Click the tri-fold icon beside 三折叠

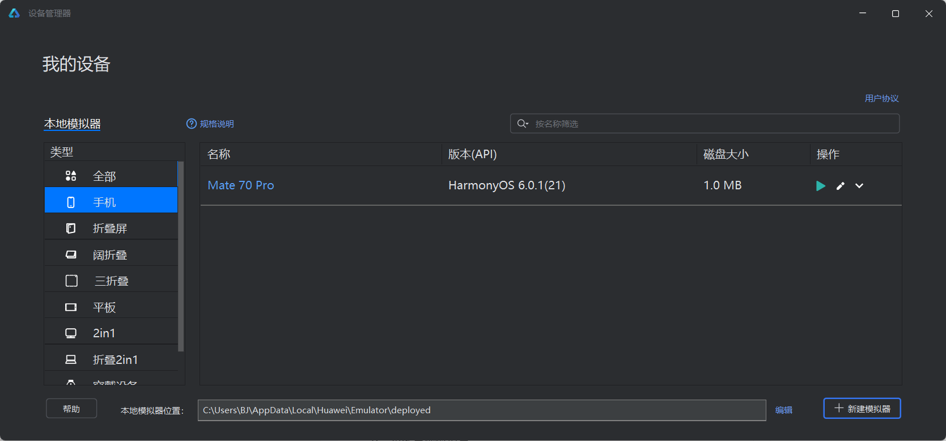[71, 281]
